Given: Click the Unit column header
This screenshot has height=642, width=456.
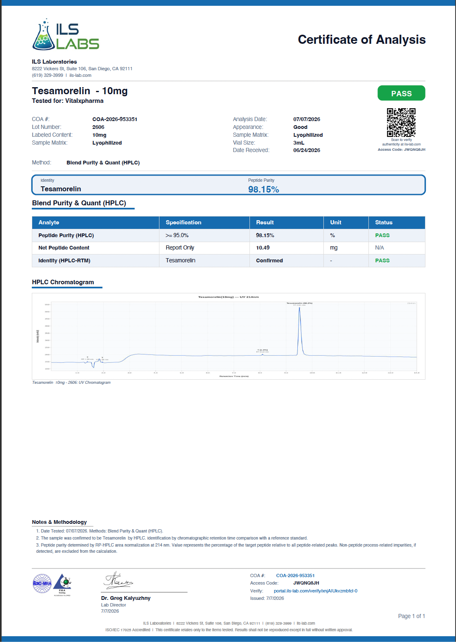Looking at the screenshot, I should tap(336, 222).
